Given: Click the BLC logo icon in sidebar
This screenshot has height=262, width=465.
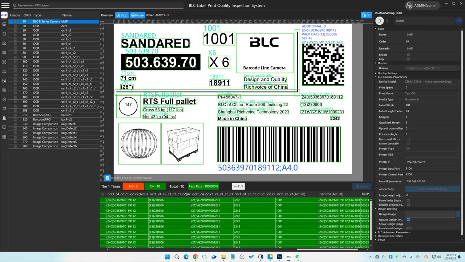Looking at the screenshot, I should tap(4, 15).
